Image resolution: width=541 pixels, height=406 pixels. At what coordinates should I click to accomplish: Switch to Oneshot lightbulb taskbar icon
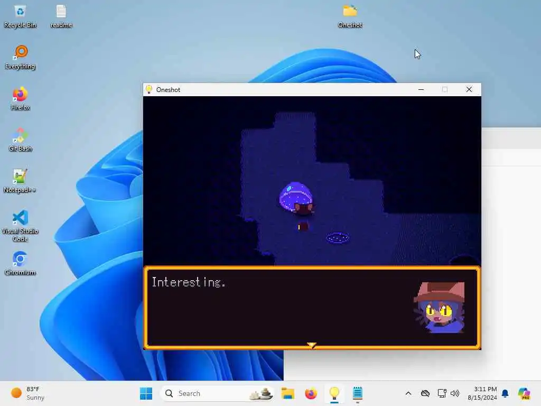click(334, 393)
